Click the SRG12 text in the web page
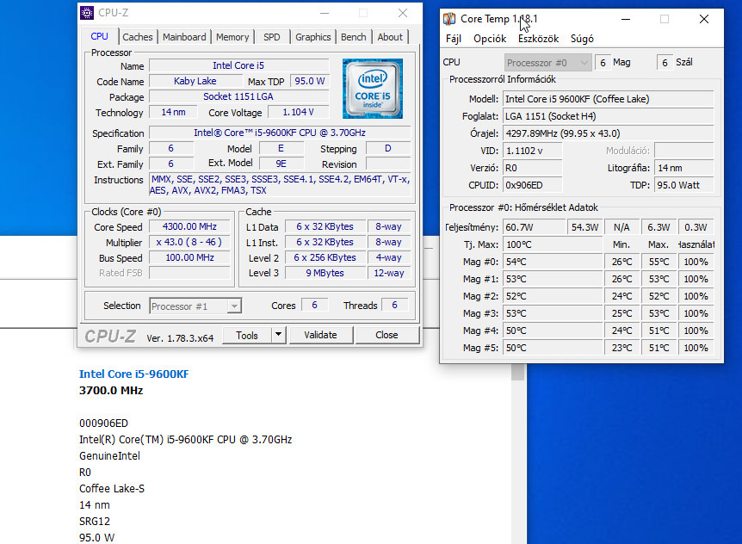 tap(95, 522)
